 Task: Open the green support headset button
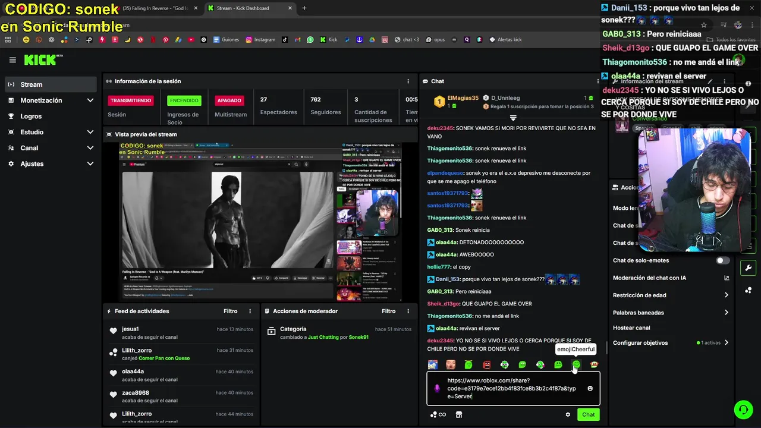pyautogui.click(x=743, y=409)
